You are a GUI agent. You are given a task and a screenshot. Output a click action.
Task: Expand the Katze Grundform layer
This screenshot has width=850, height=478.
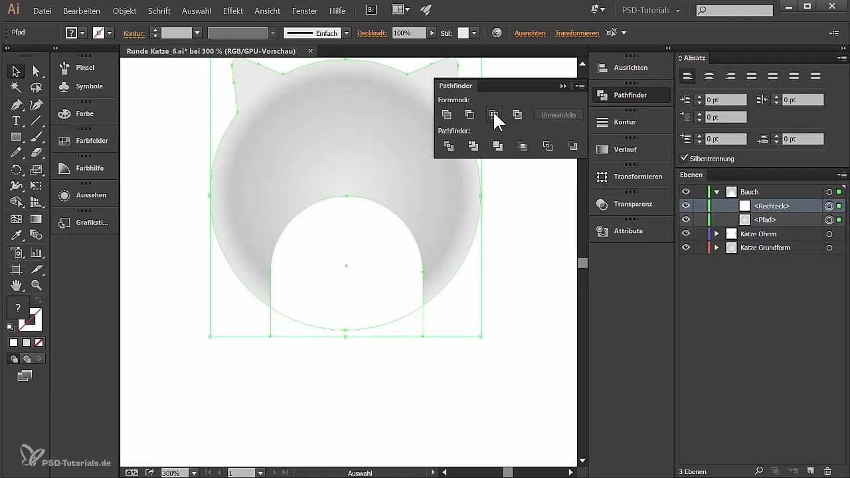717,248
